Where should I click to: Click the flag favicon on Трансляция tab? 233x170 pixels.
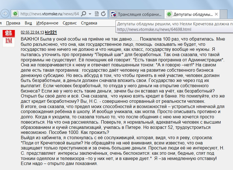click(x=114, y=14)
